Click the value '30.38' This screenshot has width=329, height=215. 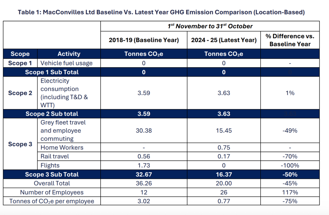pyautogui.click(x=144, y=130)
